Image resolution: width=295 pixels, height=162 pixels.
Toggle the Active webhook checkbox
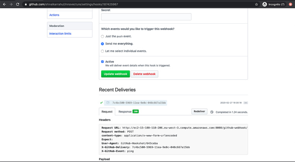[x=103, y=62]
